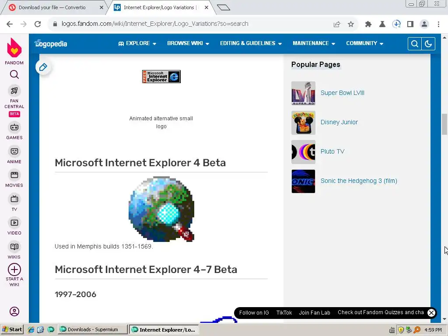Click the browser back arrow
448x336 pixels.
[10, 24]
